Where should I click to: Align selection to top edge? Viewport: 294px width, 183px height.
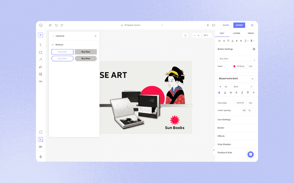tap(228, 41)
